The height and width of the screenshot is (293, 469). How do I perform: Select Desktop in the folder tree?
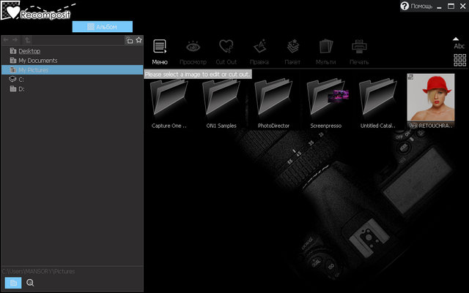29,50
